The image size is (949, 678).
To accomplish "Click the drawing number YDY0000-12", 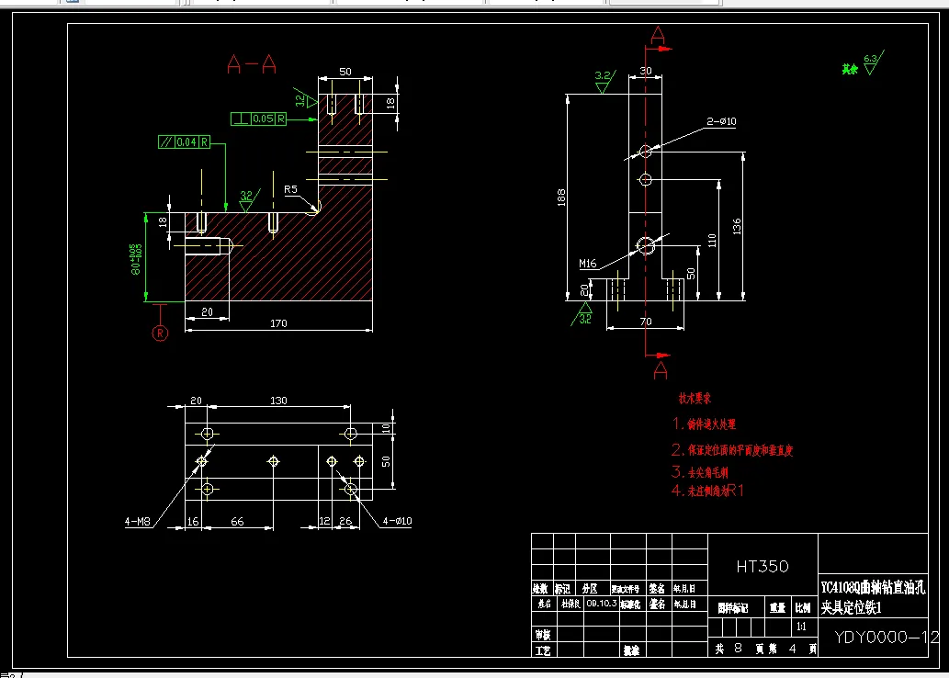I will pos(887,637).
